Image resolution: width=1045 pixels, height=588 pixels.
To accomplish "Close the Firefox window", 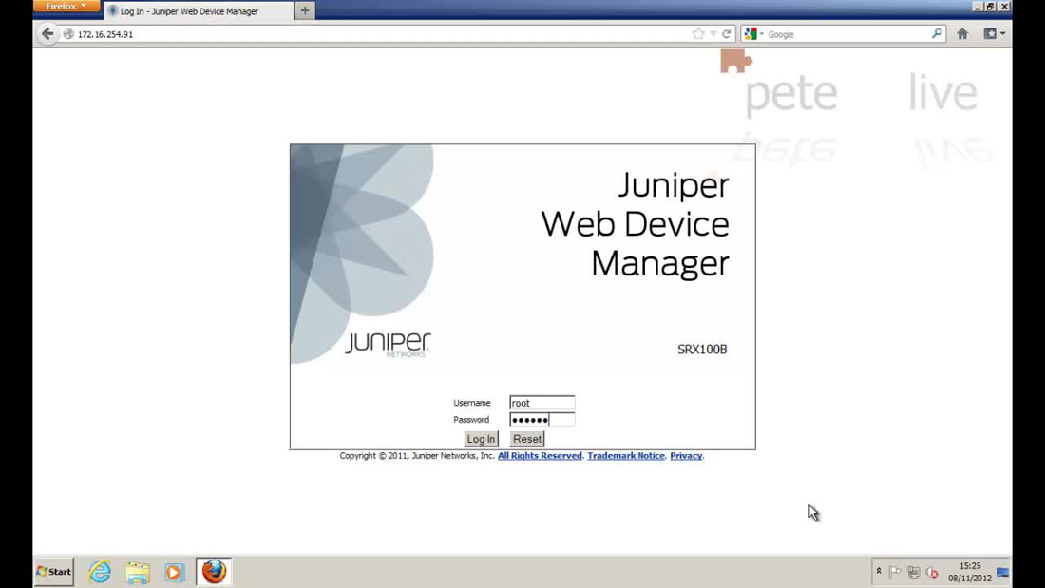I will click(1004, 7).
